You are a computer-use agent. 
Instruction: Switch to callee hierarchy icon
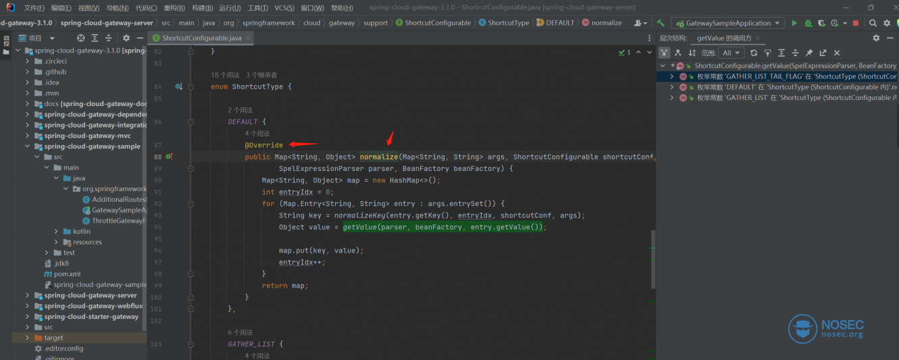coord(678,53)
